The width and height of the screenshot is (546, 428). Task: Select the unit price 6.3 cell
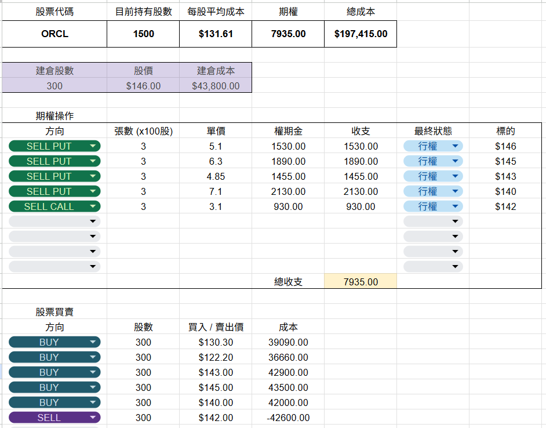pyautogui.click(x=216, y=161)
